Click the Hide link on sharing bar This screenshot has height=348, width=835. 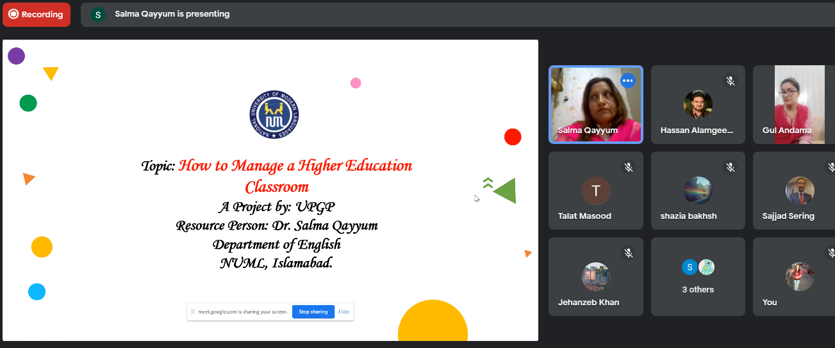pos(344,312)
